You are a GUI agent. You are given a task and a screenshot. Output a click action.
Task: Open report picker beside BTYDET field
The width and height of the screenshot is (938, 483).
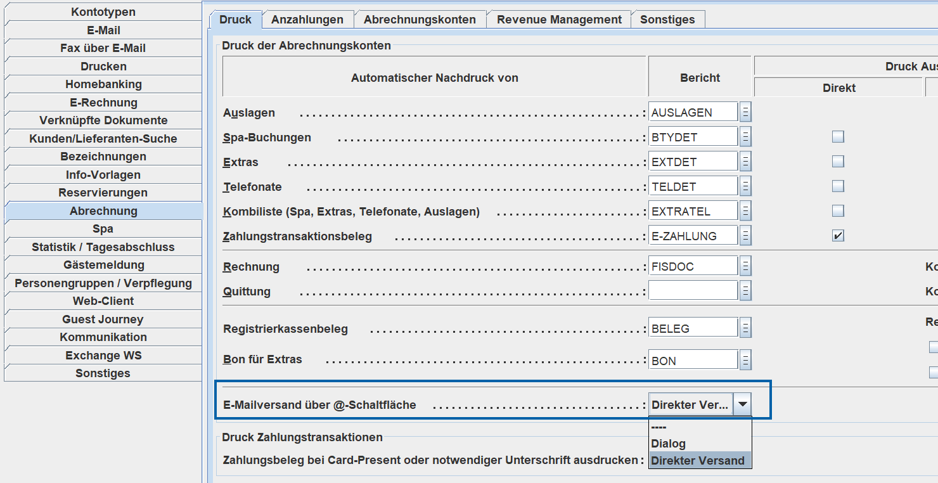coord(746,137)
